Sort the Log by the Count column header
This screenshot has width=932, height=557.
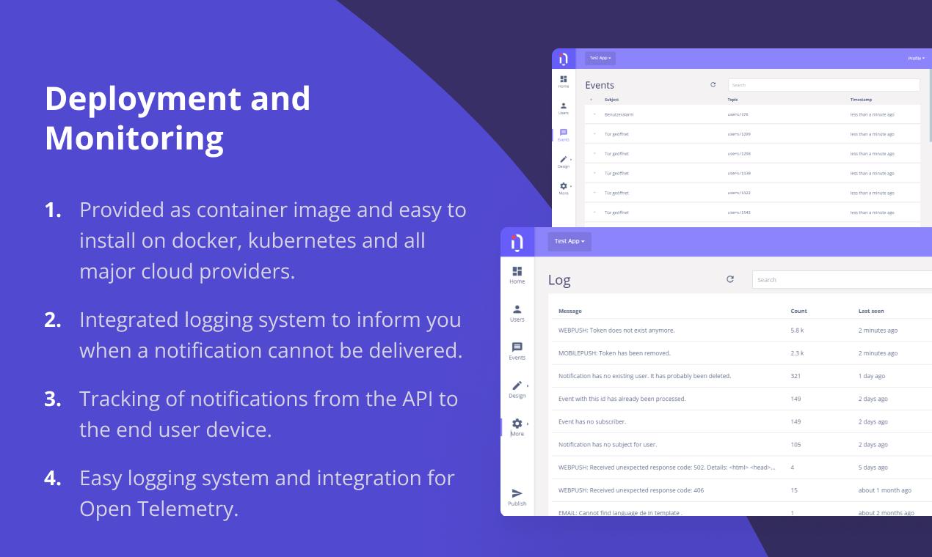(x=798, y=311)
